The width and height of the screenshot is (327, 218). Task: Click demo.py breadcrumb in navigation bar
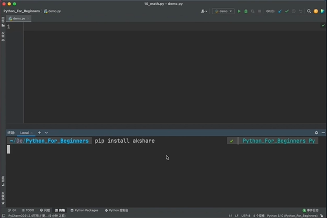coord(53,11)
